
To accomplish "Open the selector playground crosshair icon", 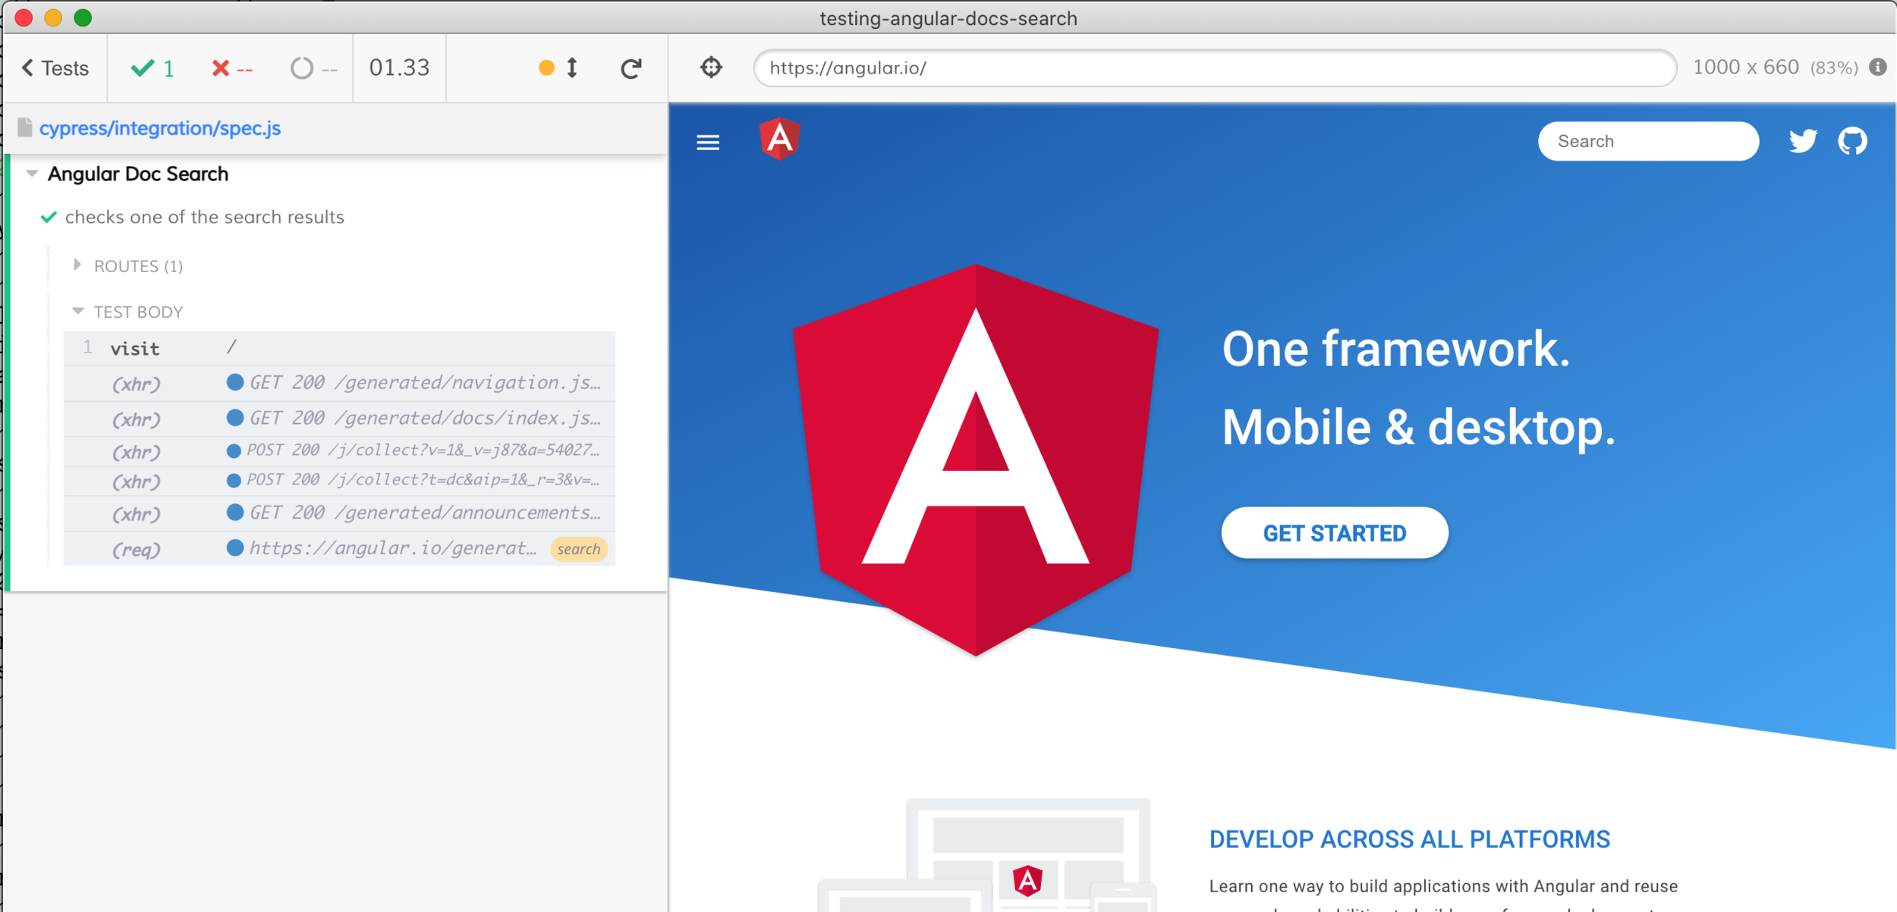I will 711,67.
